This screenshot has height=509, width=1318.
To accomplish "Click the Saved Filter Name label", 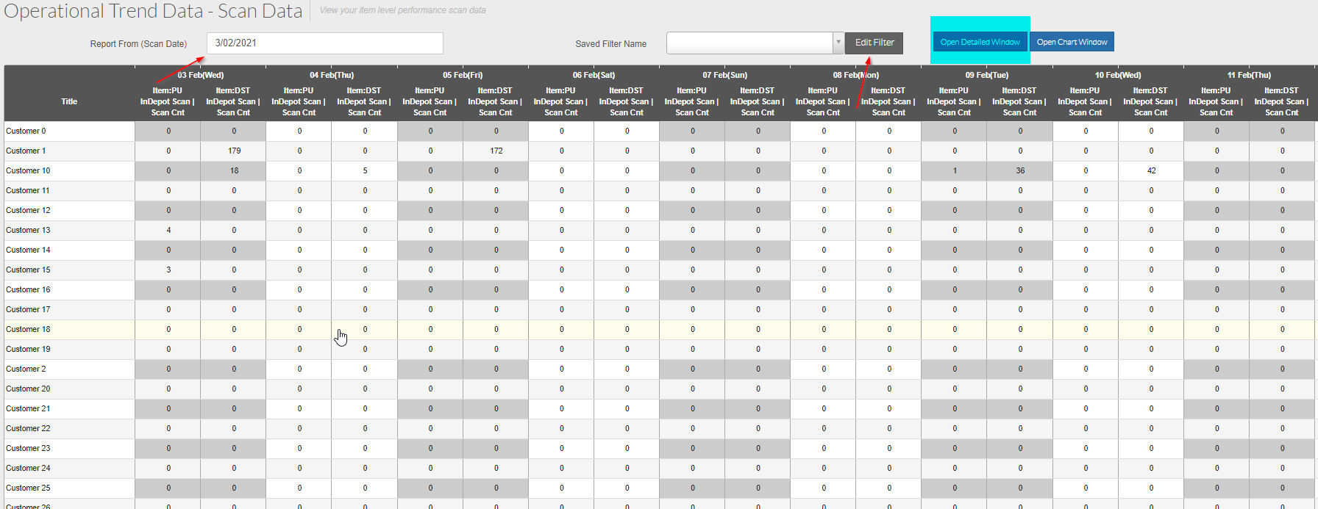I will (610, 44).
